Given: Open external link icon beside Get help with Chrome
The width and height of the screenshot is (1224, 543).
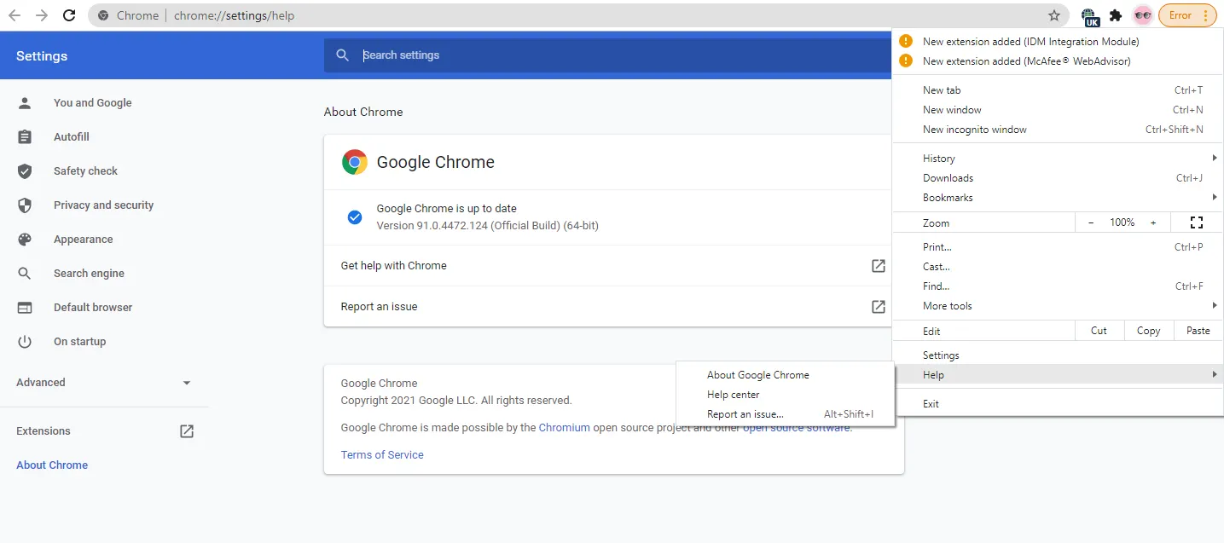Looking at the screenshot, I should pos(878,266).
